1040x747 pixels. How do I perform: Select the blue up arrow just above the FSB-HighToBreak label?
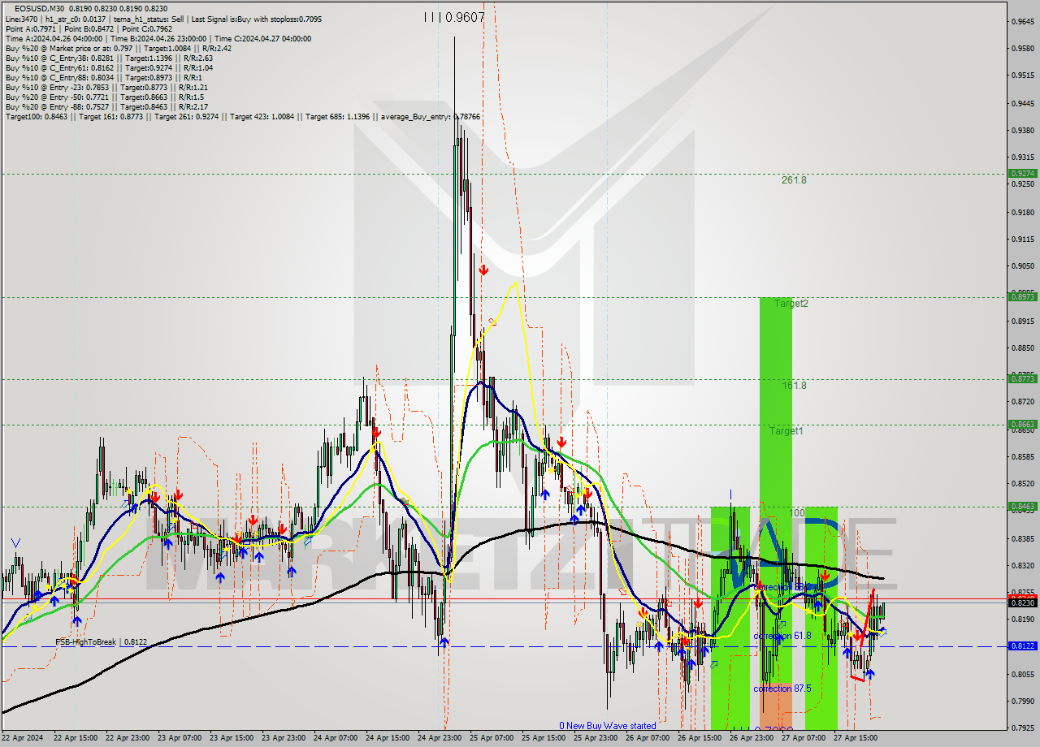(x=76, y=620)
